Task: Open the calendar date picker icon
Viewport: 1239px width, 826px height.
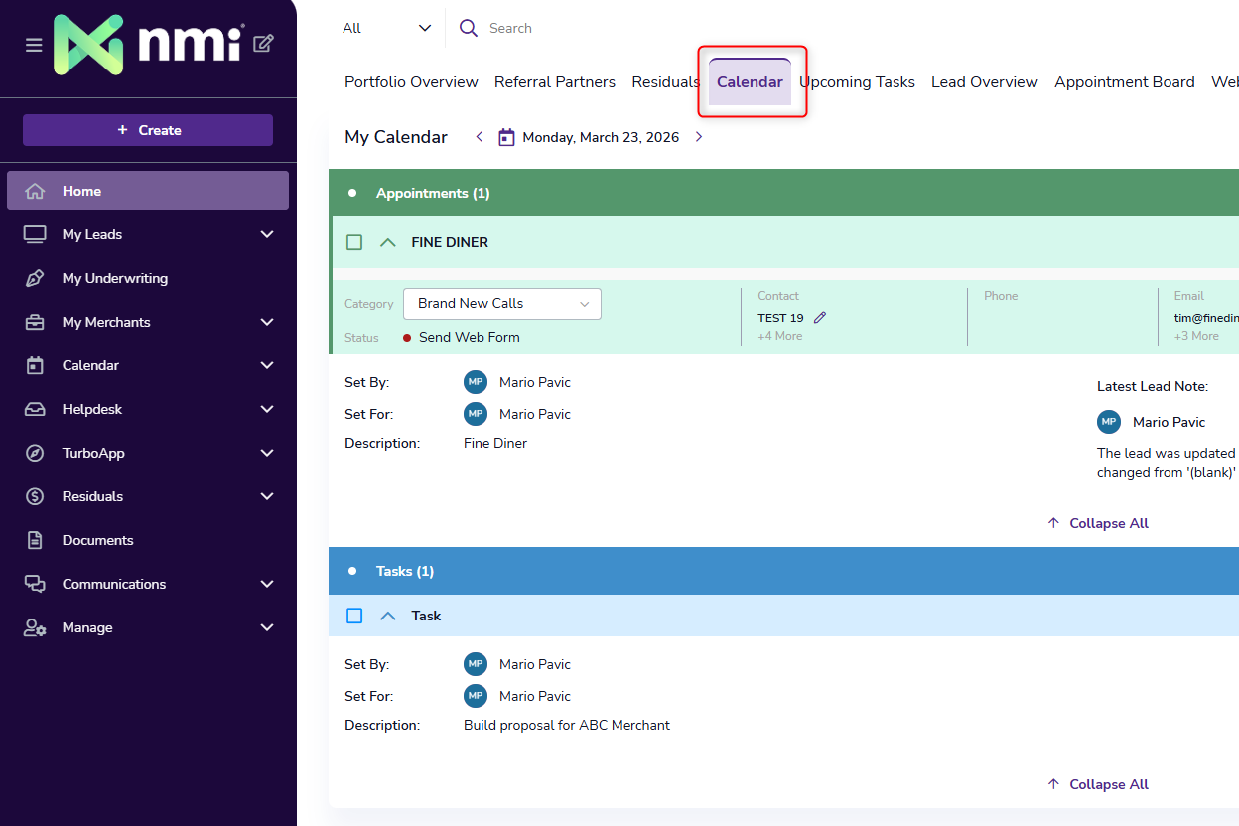Action: (506, 137)
